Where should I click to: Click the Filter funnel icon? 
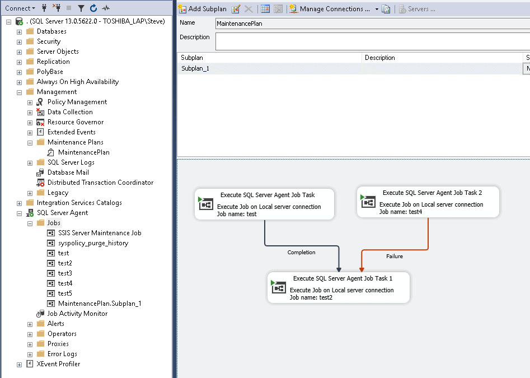pyautogui.click(x=81, y=8)
